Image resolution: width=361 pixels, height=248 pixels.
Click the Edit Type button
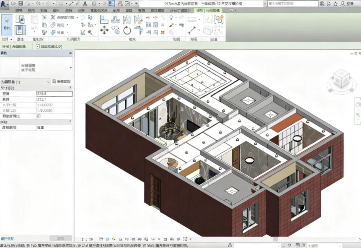coord(62,81)
